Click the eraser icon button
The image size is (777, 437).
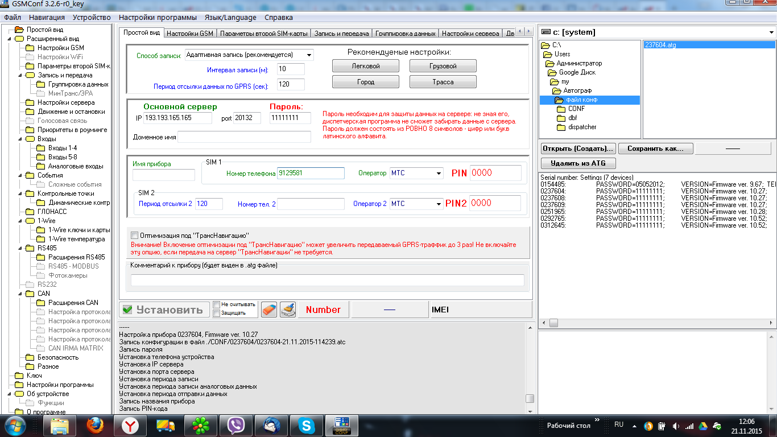tap(268, 310)
